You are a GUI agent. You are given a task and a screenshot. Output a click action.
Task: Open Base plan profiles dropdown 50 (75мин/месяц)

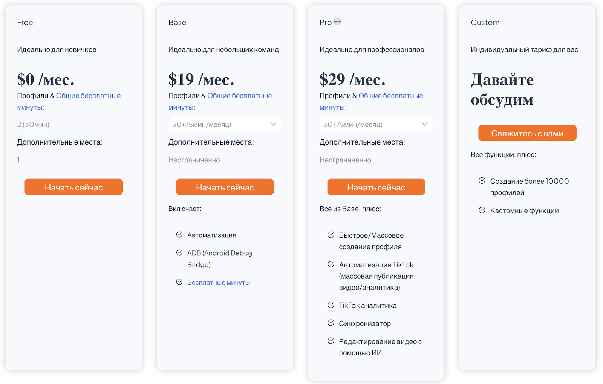point(225,124)
